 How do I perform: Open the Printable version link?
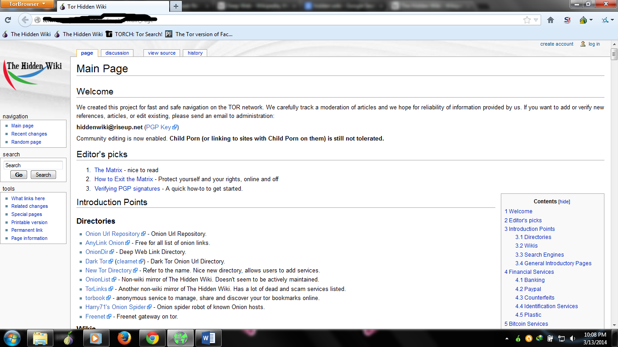click(x=29, y=222)
